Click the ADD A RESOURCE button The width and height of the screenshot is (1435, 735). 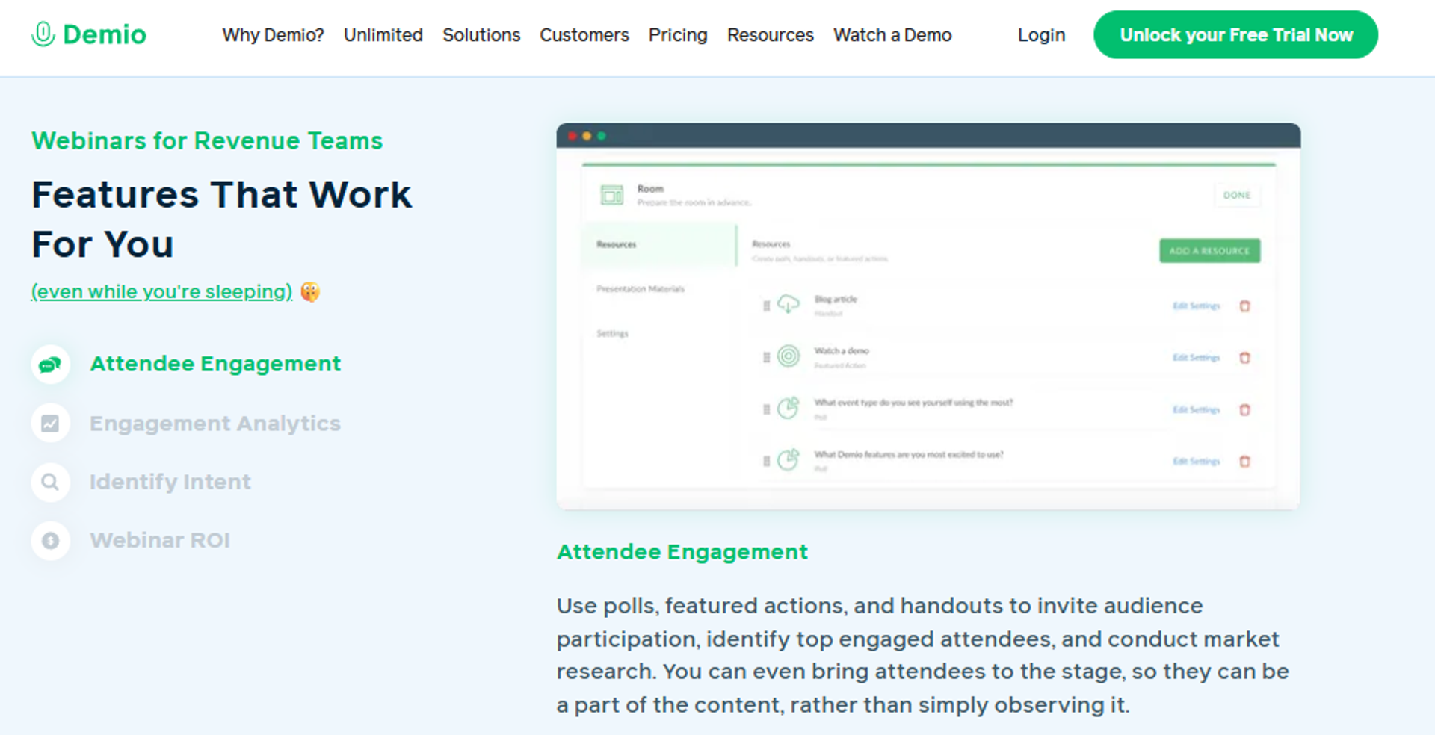pos(1209,251)
